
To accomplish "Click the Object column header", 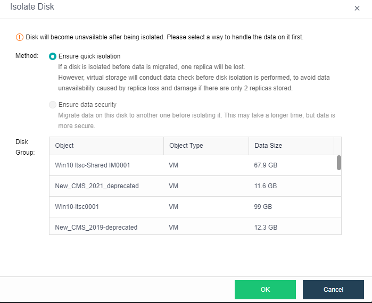I will [x=64, y=146].
